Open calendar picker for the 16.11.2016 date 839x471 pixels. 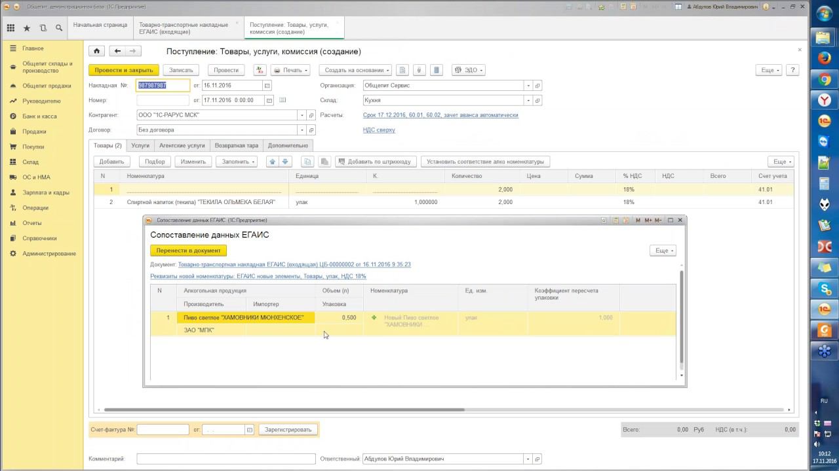pos(267,86)
